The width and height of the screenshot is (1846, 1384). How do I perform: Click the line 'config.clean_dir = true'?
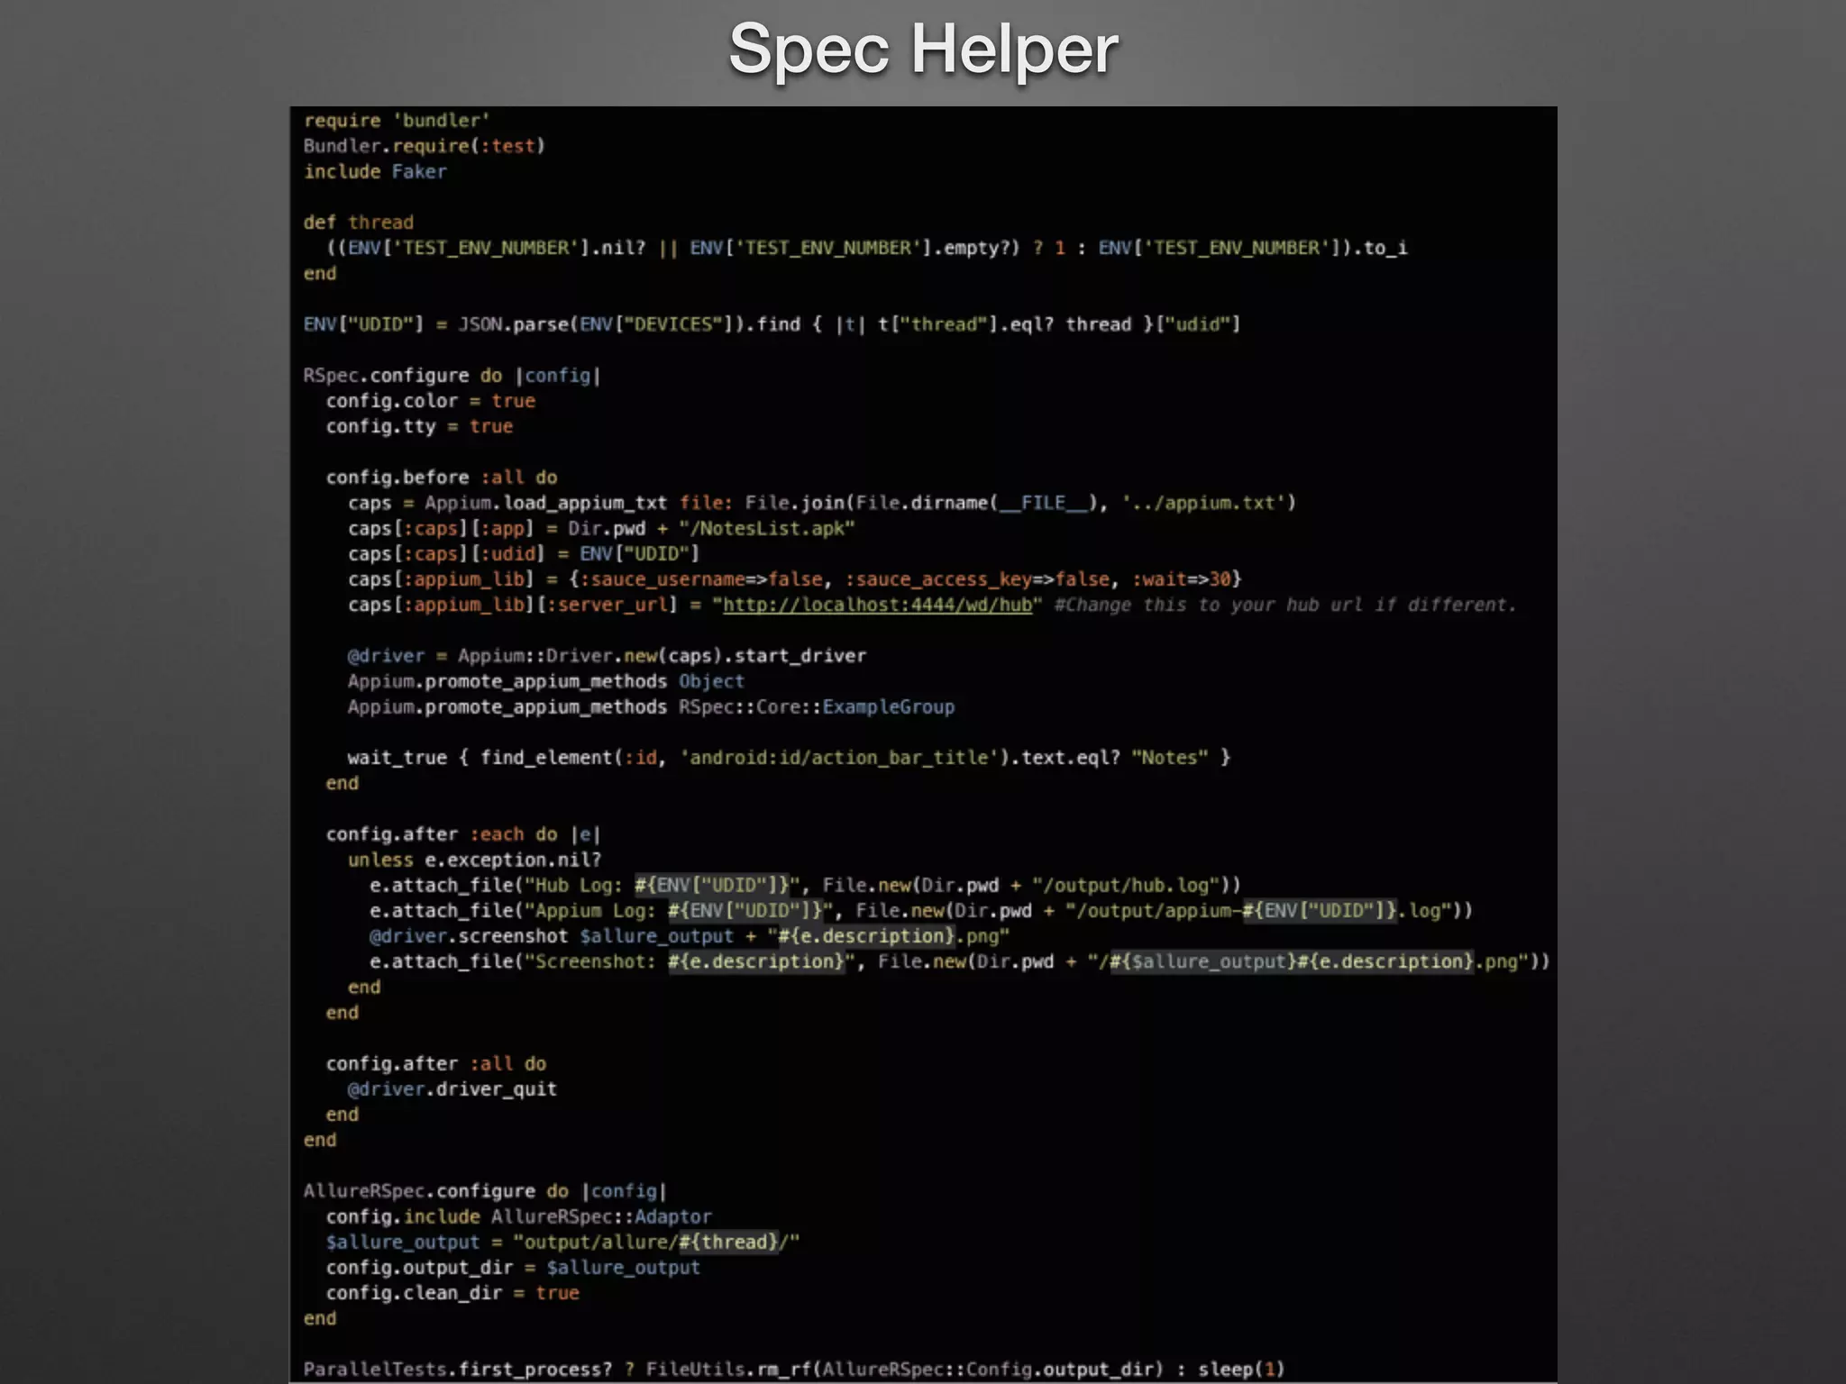click(452, 1293)
